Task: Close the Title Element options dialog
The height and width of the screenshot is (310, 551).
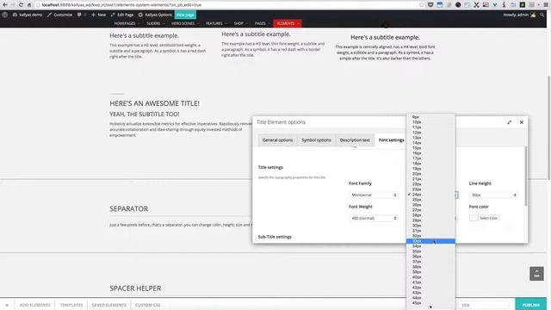Action: 522,122
